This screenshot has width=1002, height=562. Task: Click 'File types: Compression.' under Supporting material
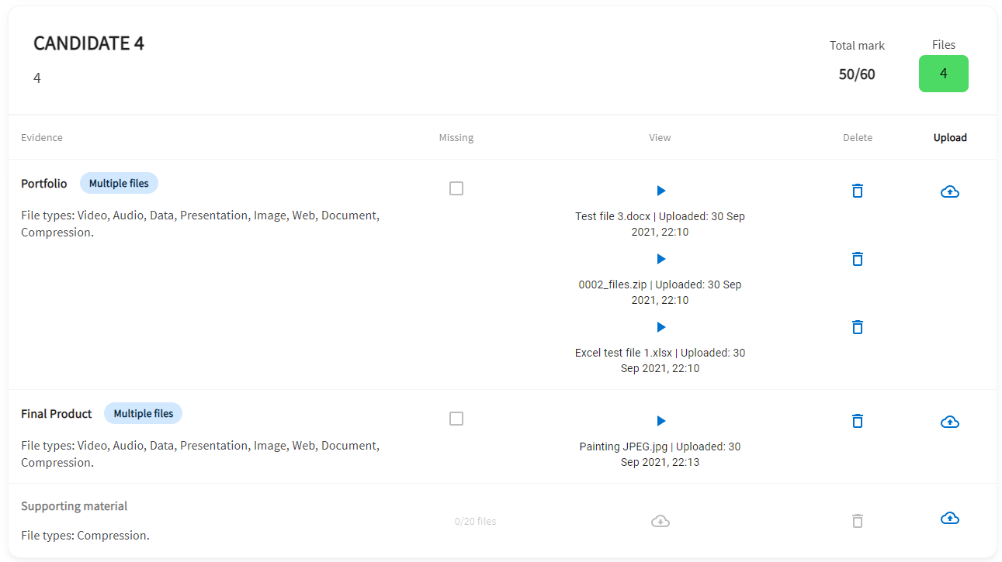click(85, 536)
